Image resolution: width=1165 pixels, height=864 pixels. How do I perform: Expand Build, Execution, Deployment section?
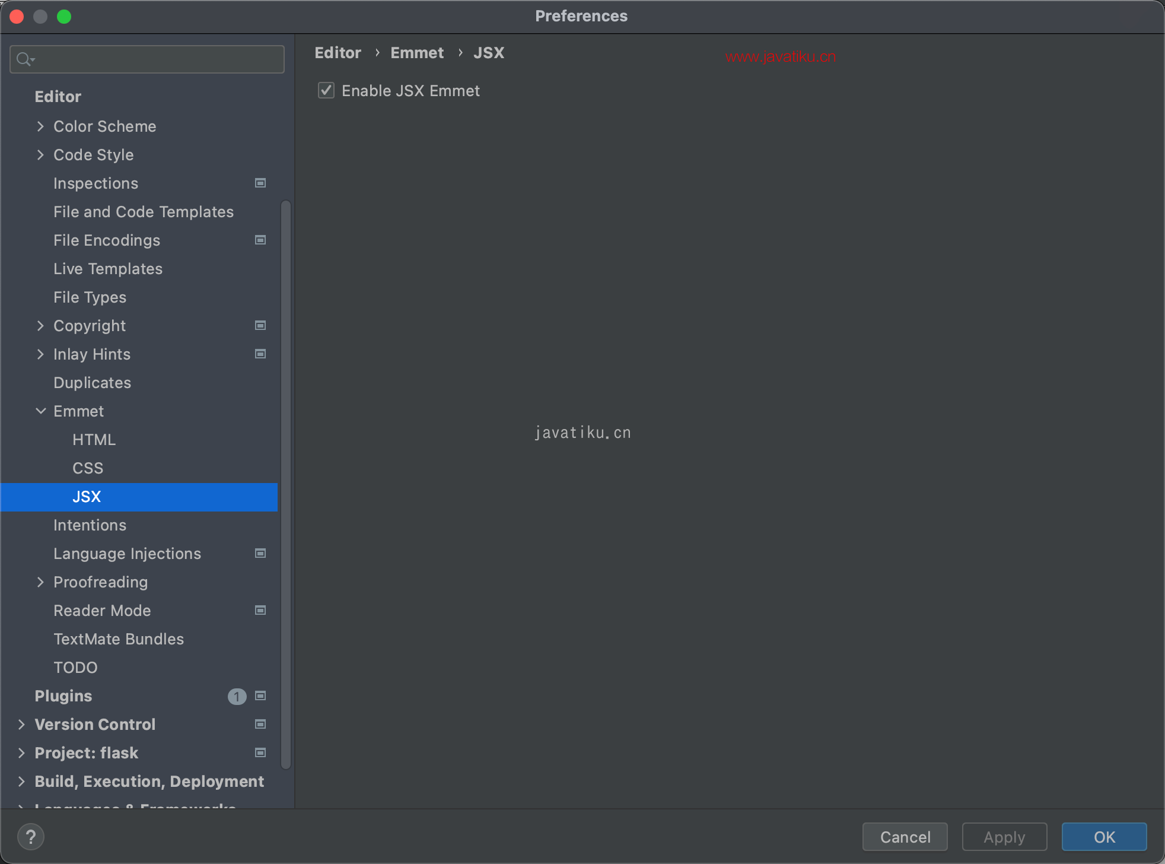(21, 781)
